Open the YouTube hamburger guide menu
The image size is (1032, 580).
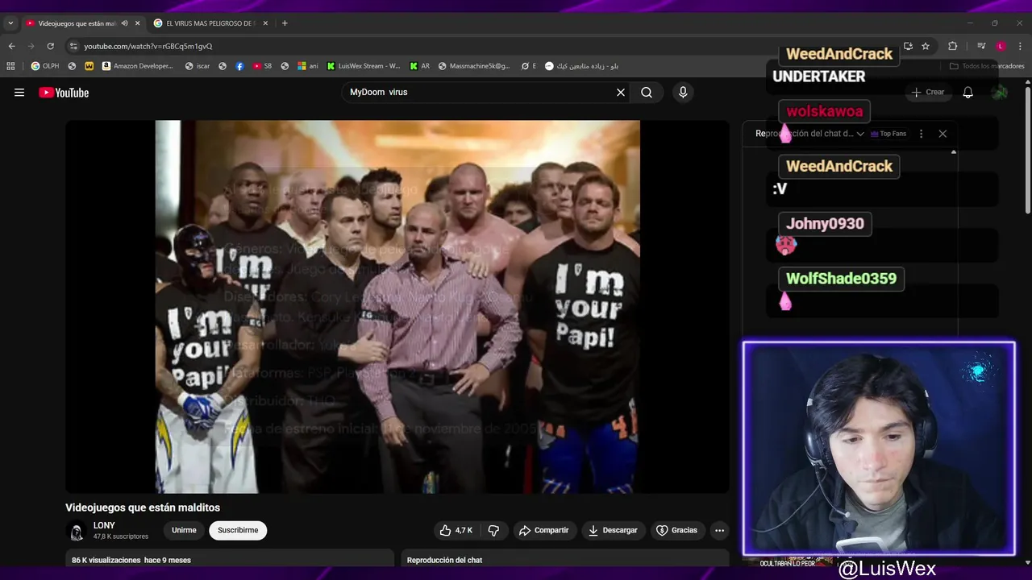point(19,93)
